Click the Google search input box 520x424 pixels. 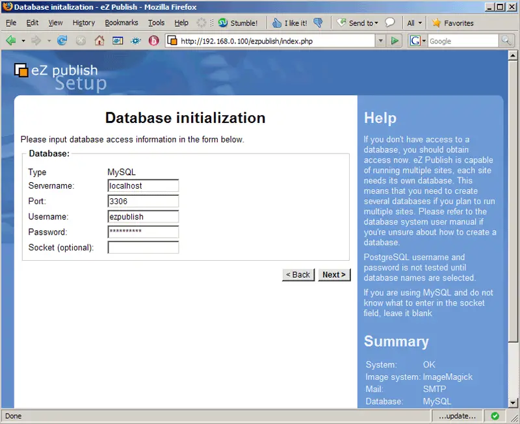[x=463, y=41]
